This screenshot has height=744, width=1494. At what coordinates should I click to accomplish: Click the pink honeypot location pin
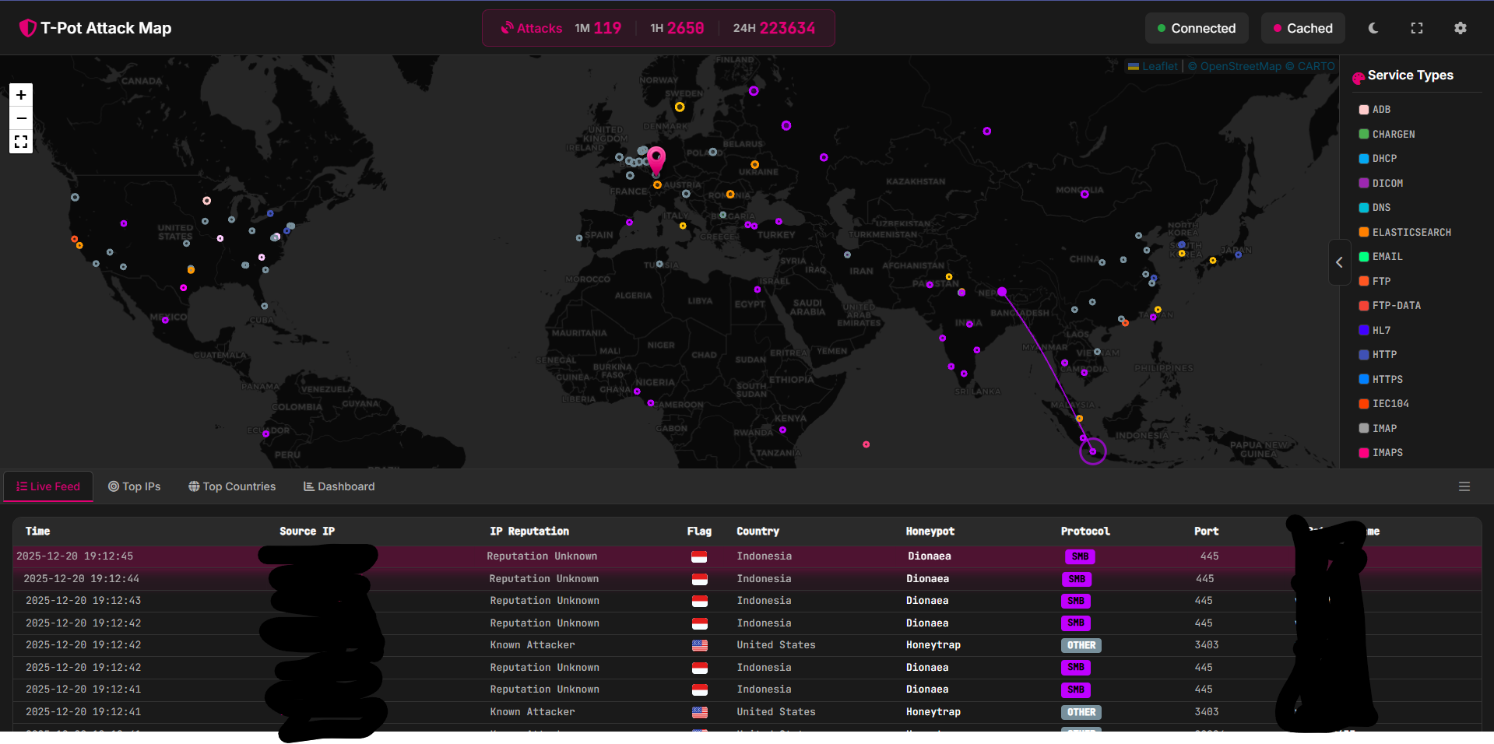click(x=656, y=160)
